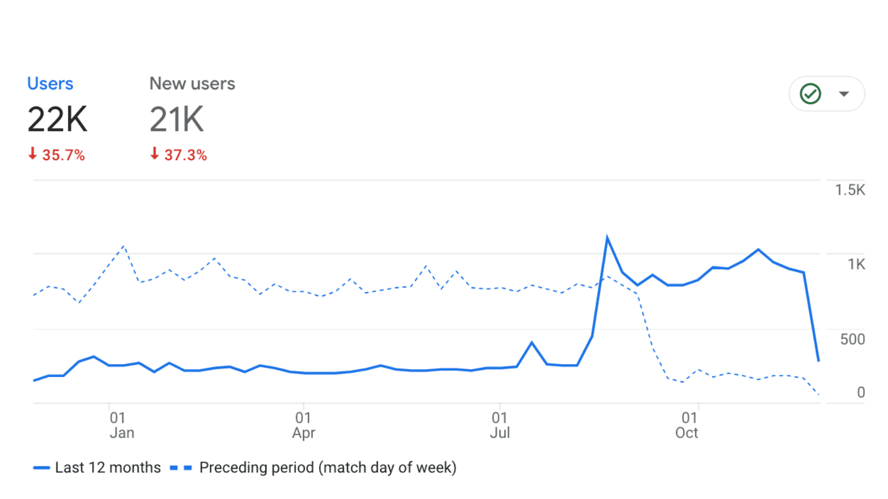
Task: Click the 01 Oct axis label
Action: [687, 425]
